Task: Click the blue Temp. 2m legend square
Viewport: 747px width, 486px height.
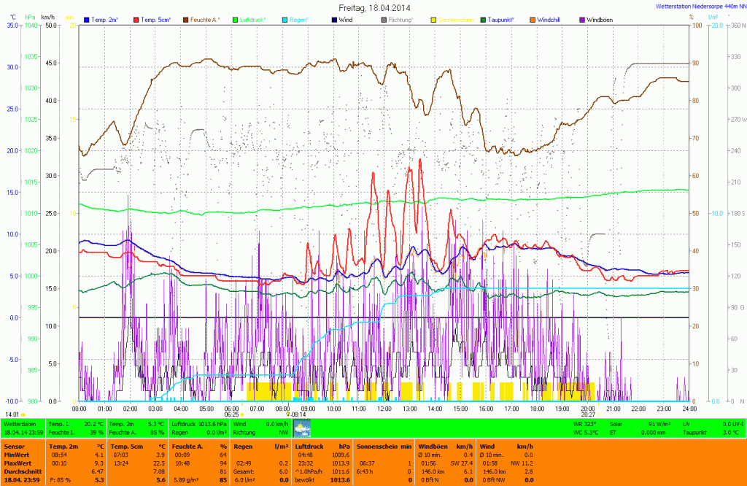Action: 88,19
